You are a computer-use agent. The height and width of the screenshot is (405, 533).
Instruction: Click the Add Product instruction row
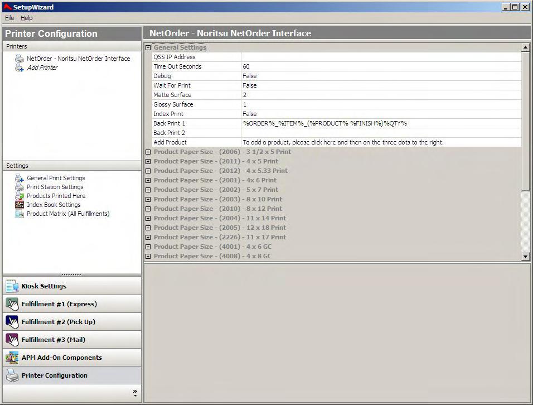(x=381, y=142)
